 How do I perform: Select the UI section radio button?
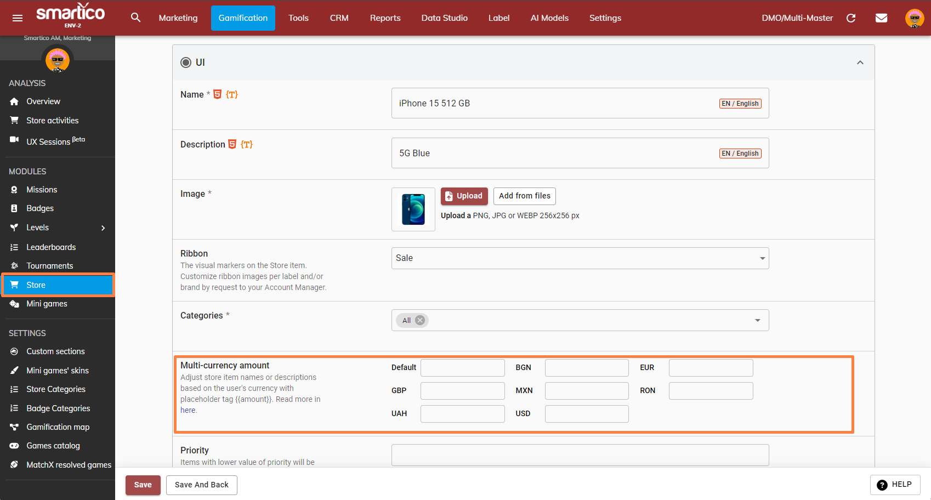(x=186, y=63)
